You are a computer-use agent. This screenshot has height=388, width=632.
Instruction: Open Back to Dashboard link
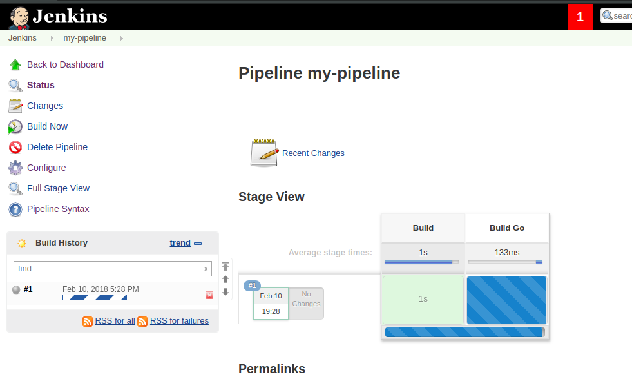click(65, 64)
